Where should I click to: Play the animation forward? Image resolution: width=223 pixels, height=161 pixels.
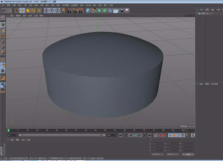135,135
